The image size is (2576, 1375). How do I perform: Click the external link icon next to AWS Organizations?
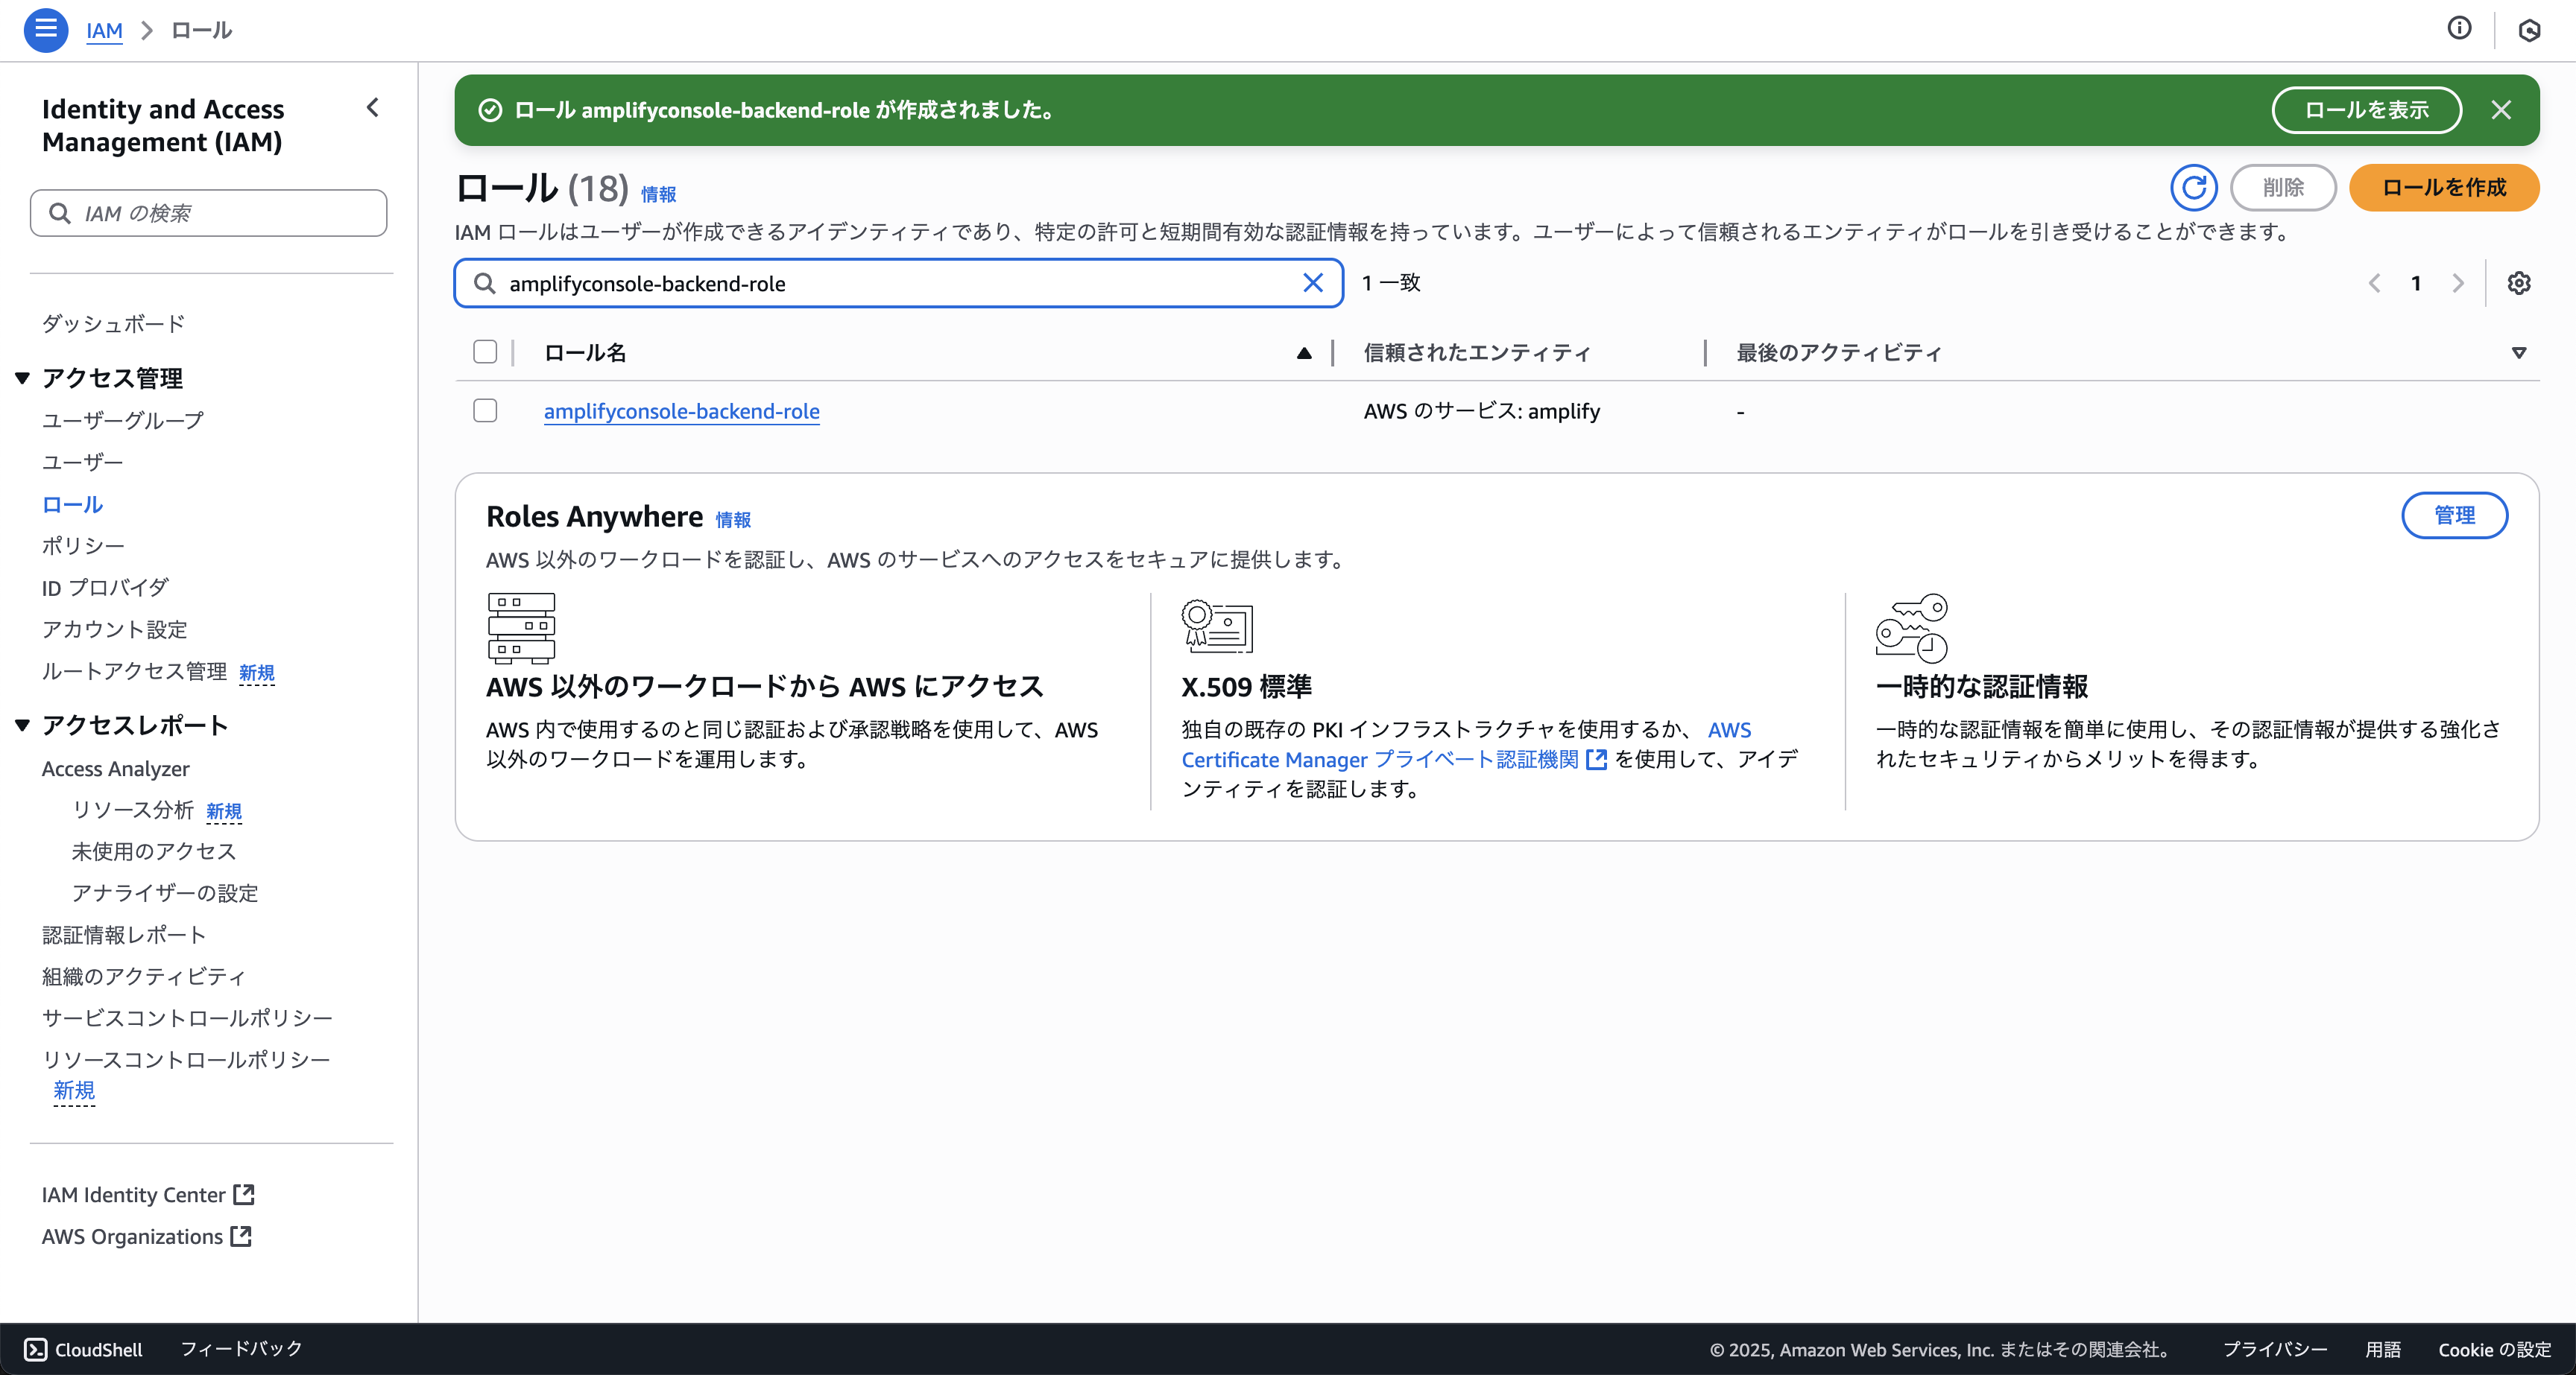[240, 1236]
